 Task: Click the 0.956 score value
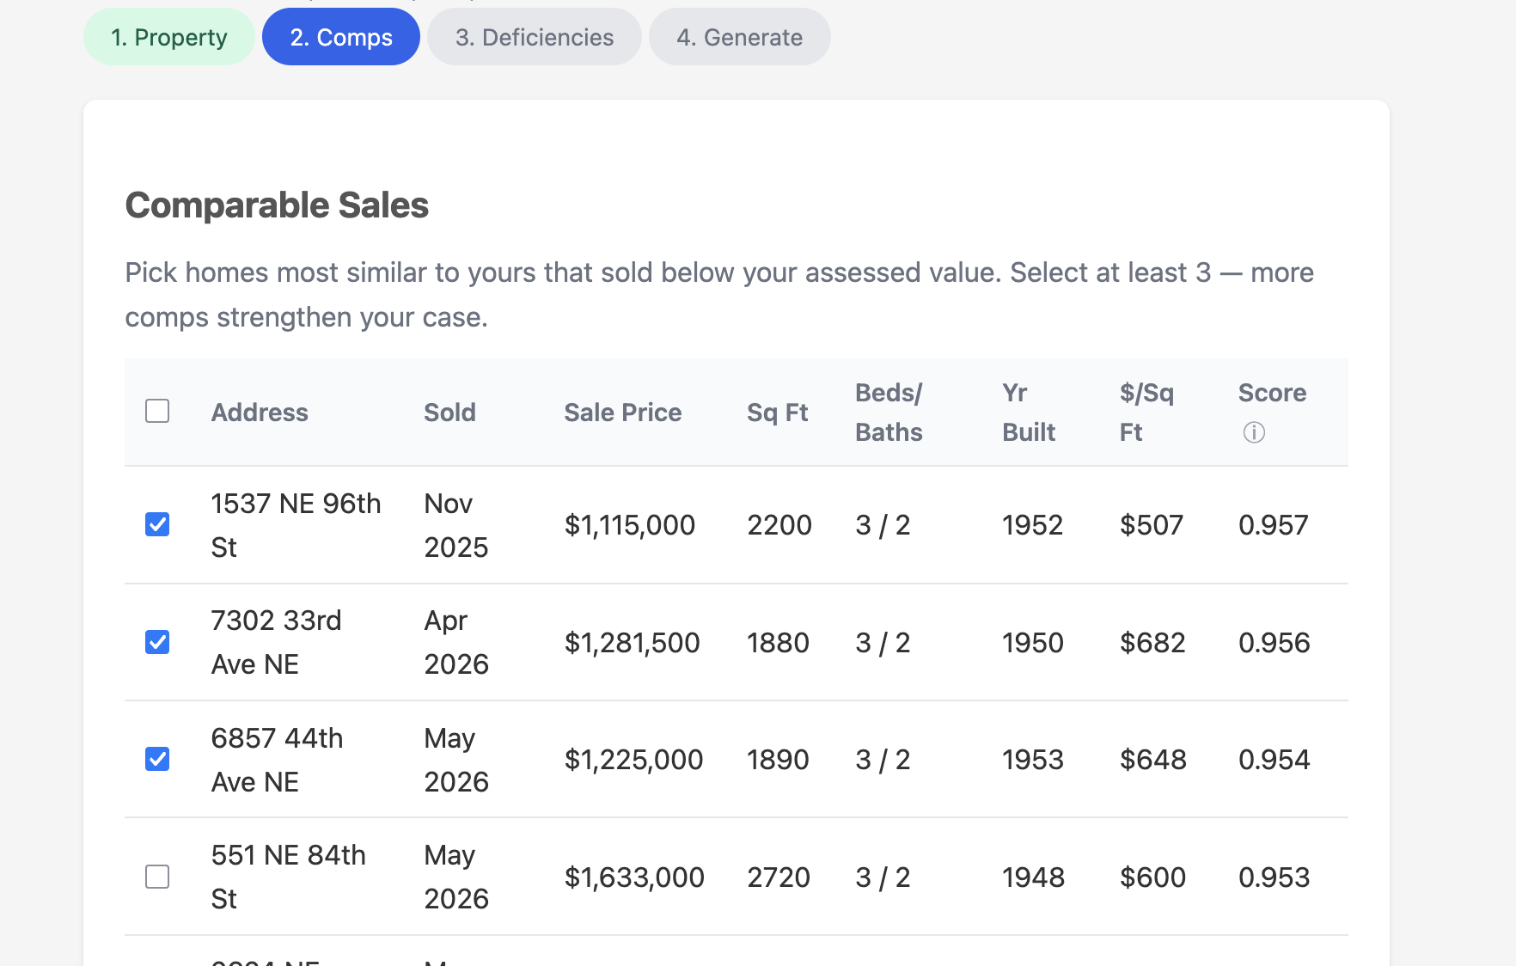click(1275, 643)
